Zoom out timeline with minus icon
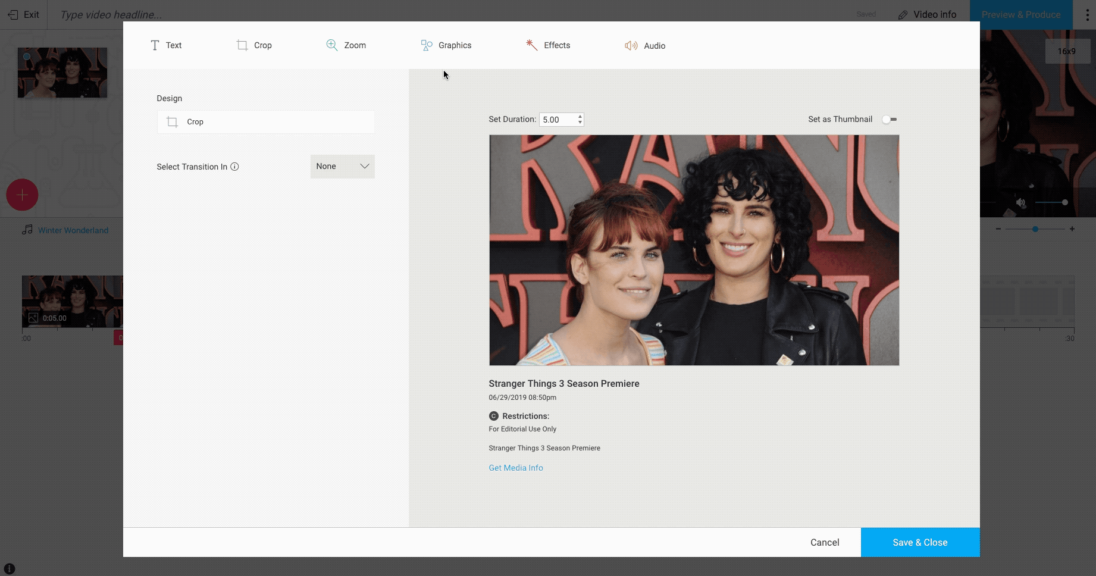Image resolution: width=1096 pixels, height=576 pixels. (998, 228)
